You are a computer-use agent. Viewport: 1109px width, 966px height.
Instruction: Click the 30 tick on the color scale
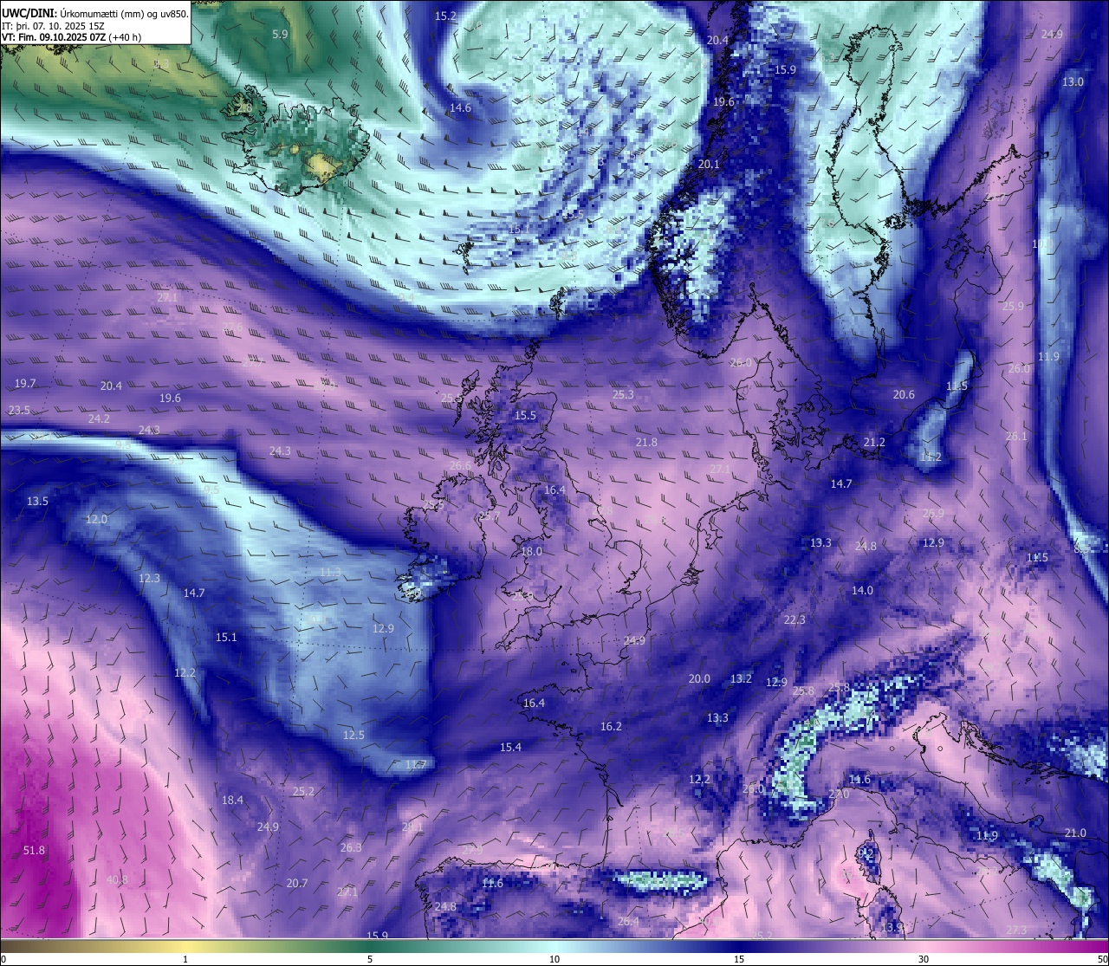tap(924, 959)
